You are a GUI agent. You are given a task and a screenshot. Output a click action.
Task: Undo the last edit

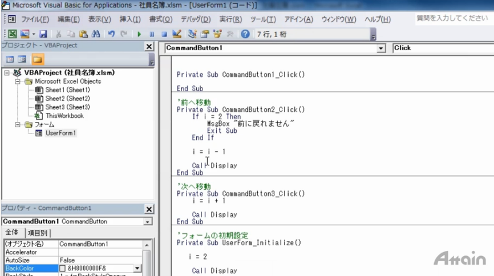[x=111, y=34]
